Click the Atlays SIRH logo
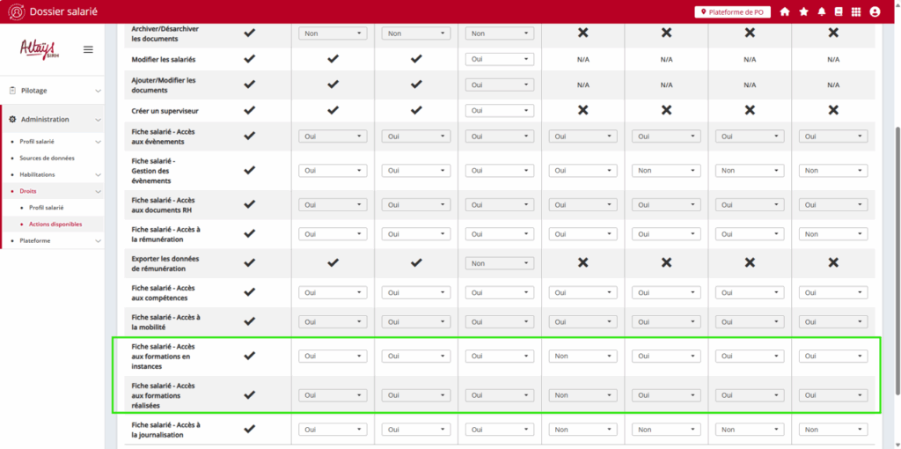901x449 pixels. (x=39, y=49)
